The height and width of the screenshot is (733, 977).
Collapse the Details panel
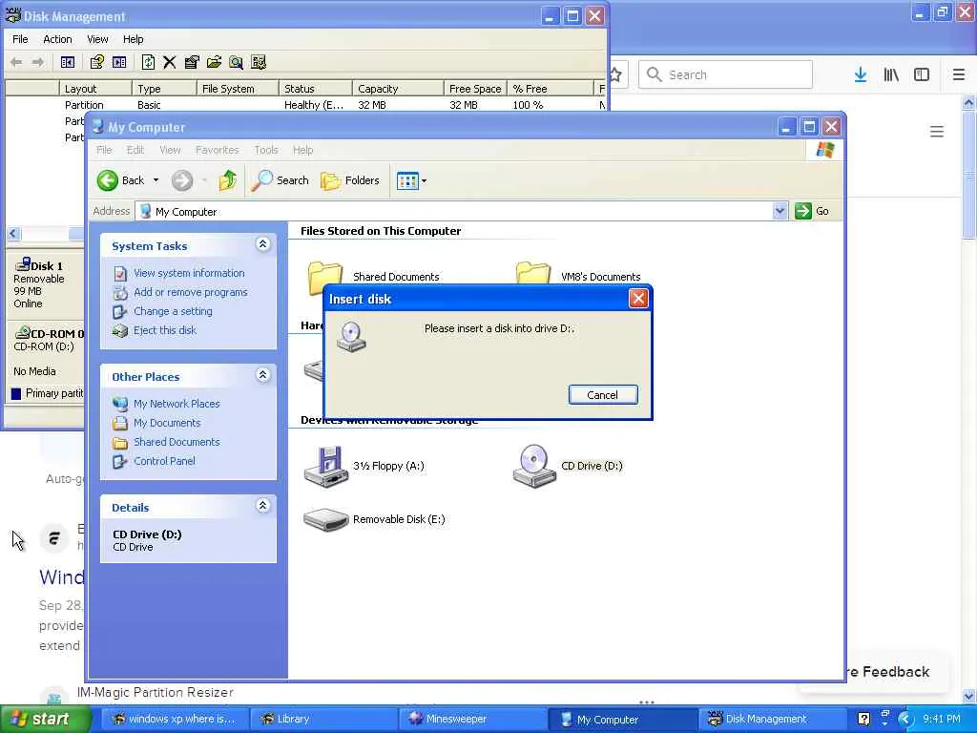pos(263,506)
